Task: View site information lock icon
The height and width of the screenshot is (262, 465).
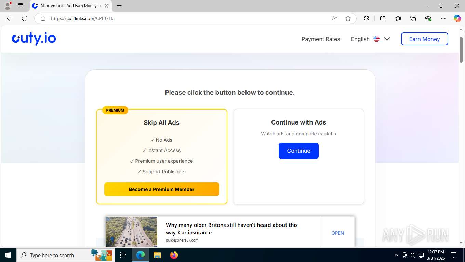Action: 43,18
